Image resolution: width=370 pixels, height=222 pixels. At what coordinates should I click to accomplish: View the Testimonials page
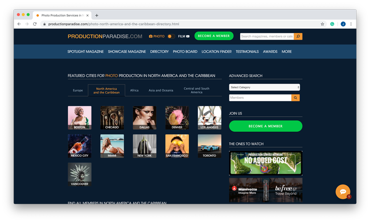[247, 52]
